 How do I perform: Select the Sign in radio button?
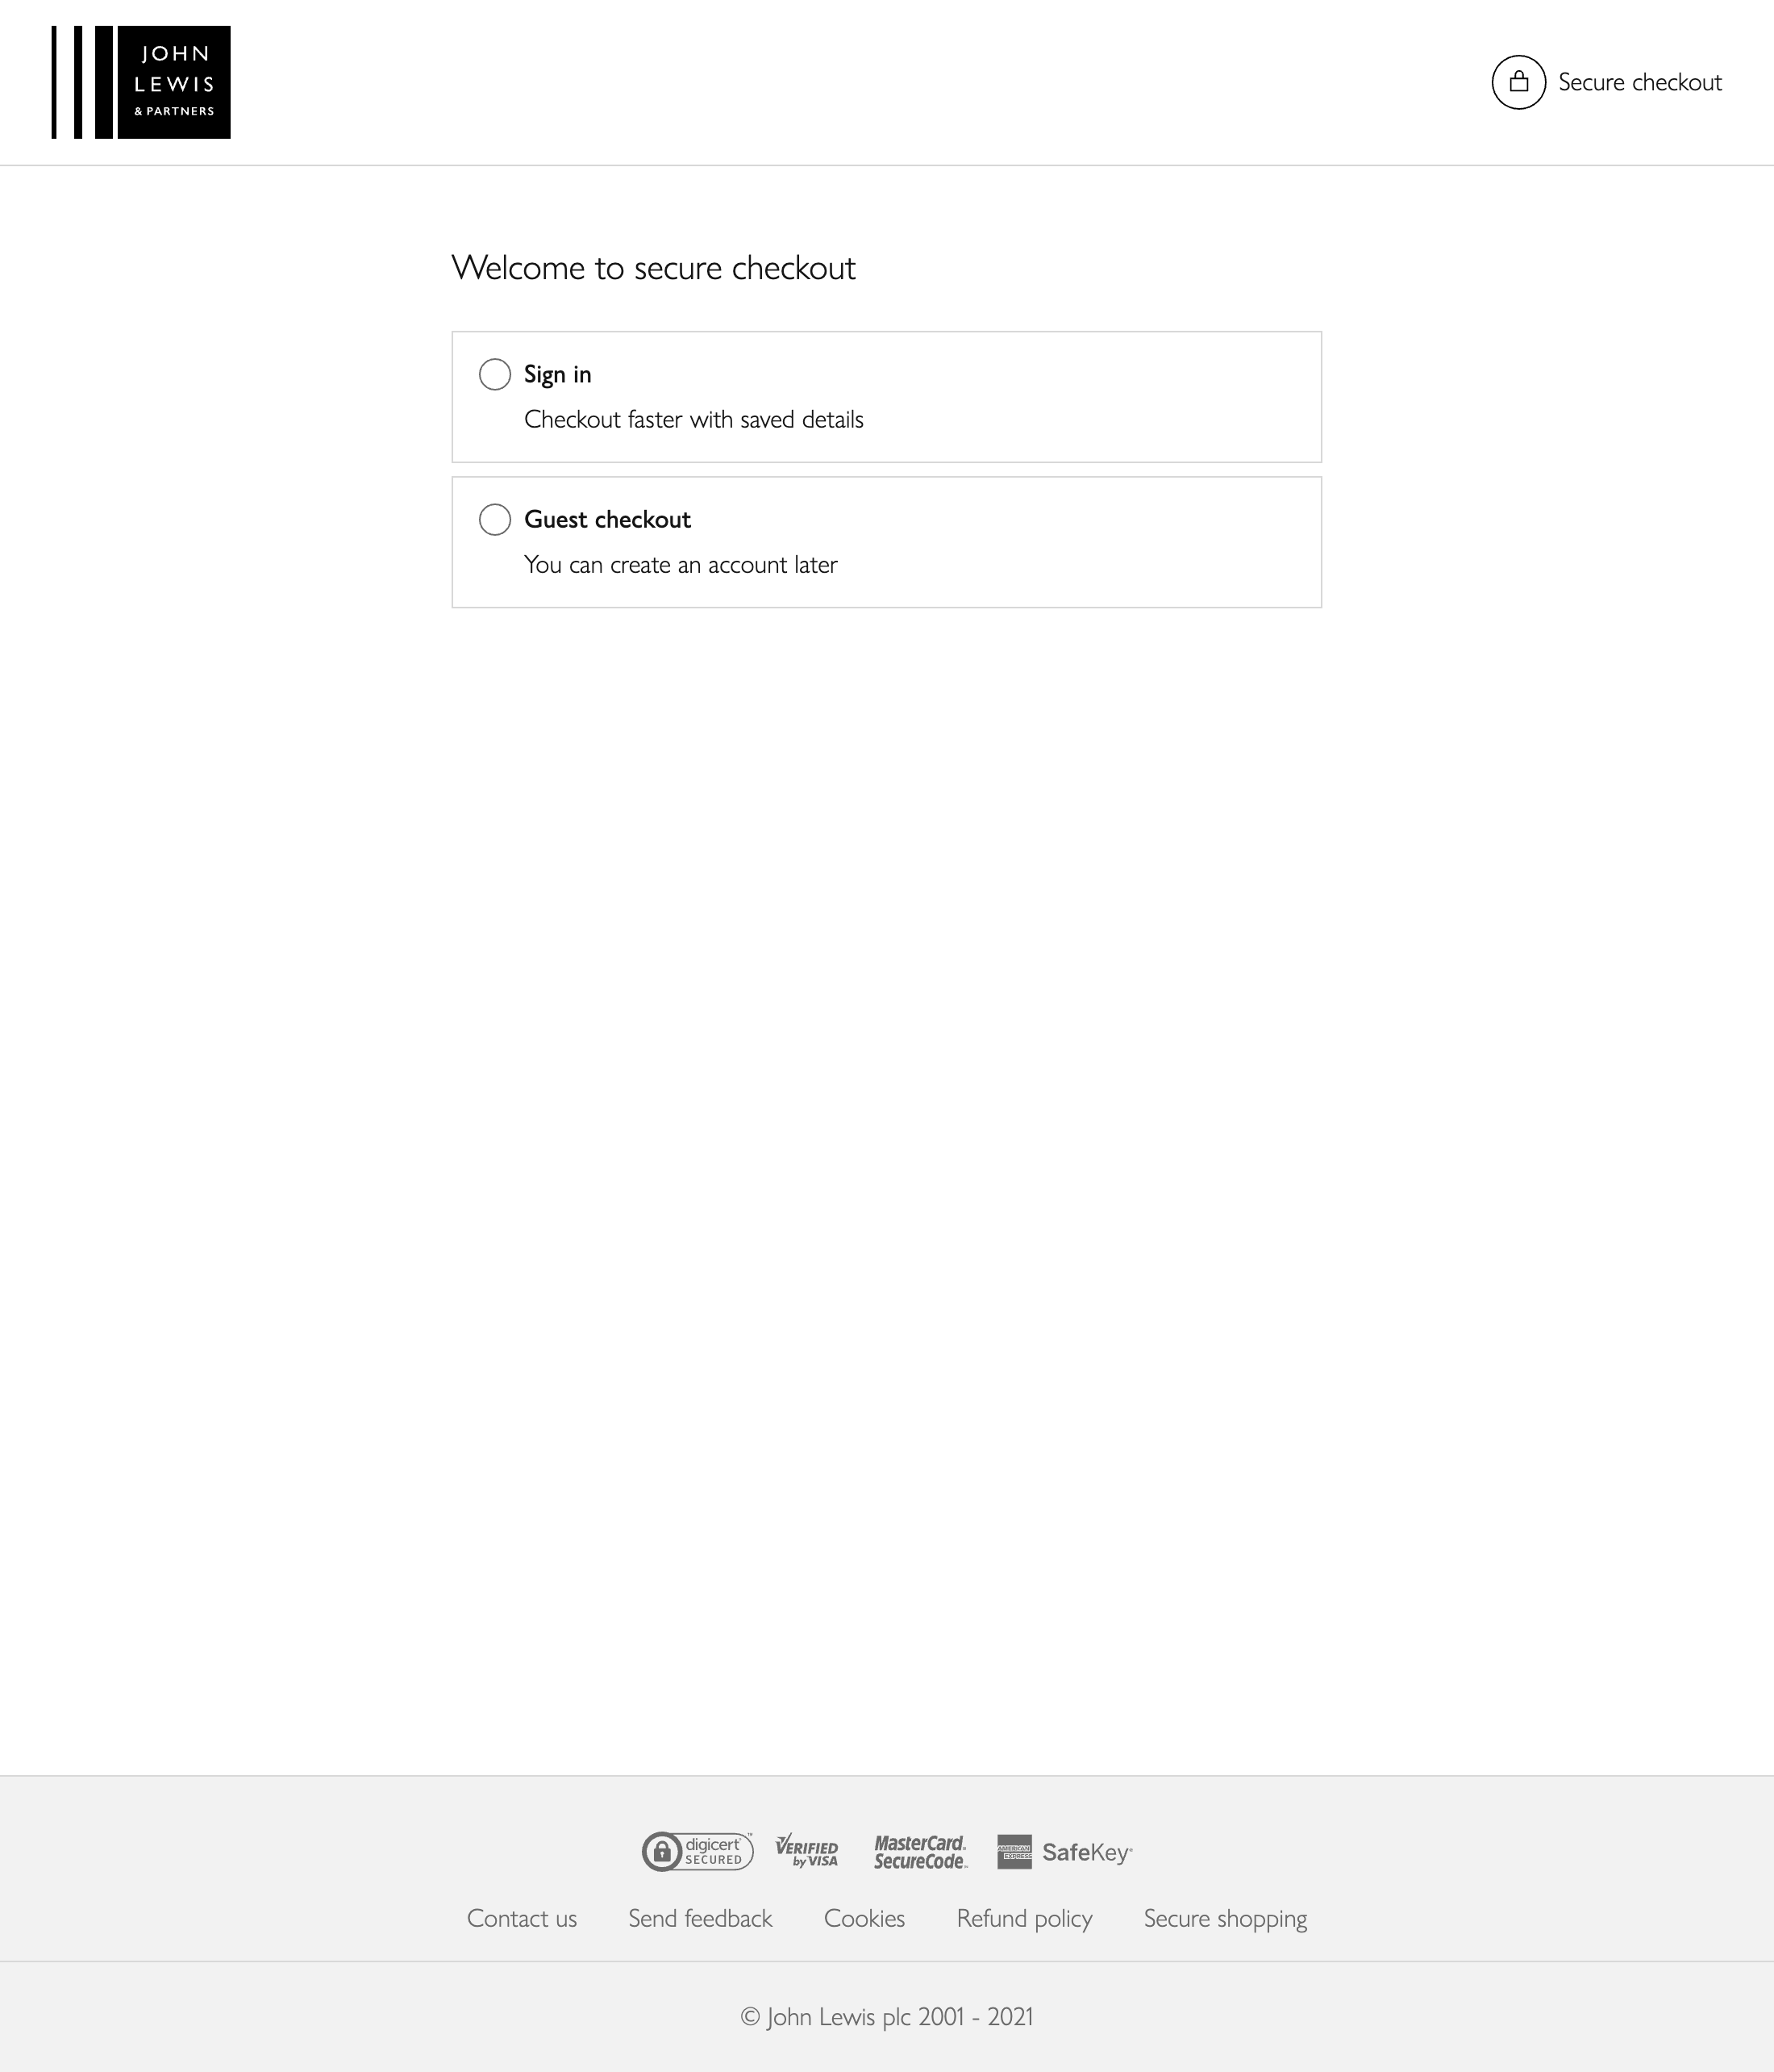[x=495, y=374]
